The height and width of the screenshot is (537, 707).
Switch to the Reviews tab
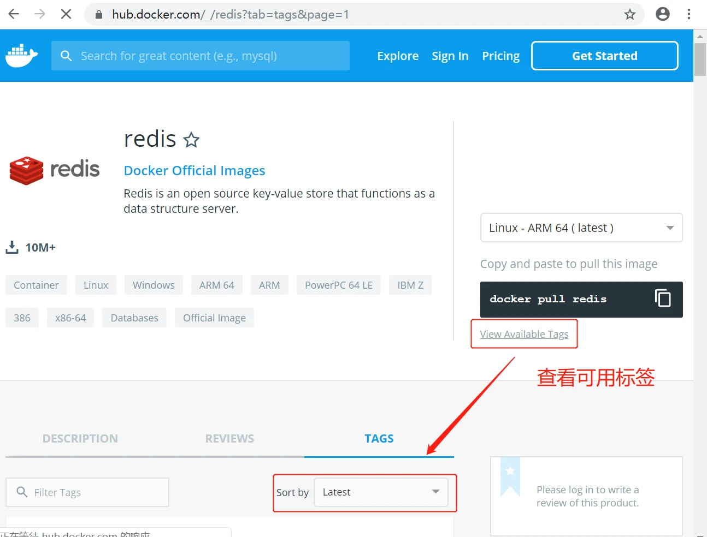[x=229, y=439]
